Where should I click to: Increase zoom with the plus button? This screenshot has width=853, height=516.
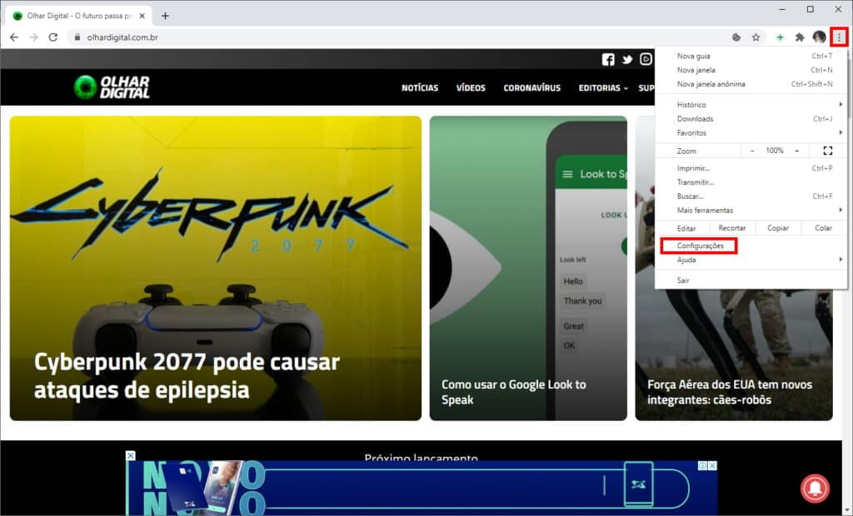796,151
